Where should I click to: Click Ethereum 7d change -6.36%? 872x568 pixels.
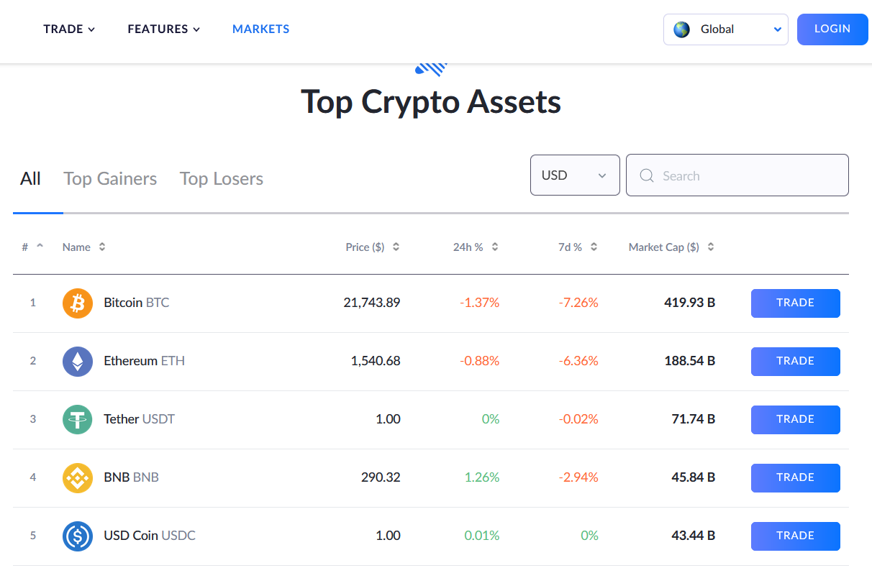point(578,361)
